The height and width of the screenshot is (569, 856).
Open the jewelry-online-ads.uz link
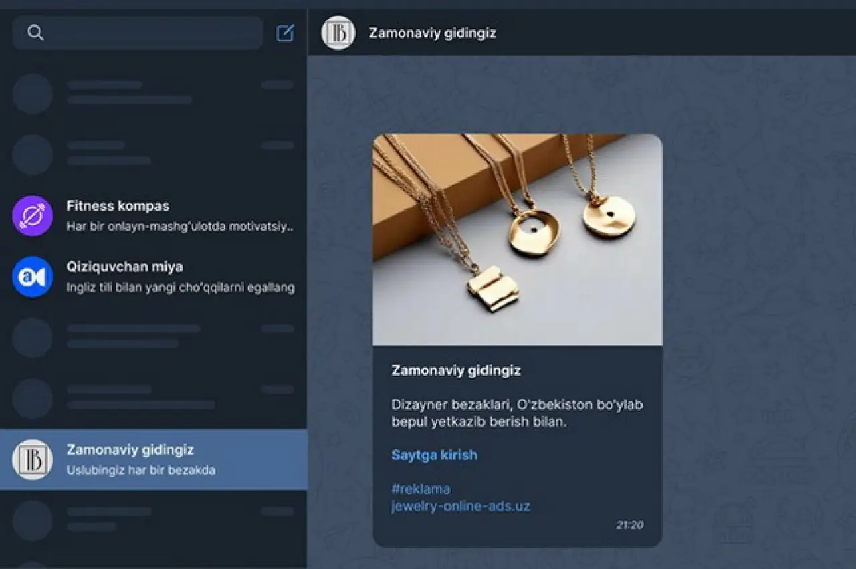461,506
